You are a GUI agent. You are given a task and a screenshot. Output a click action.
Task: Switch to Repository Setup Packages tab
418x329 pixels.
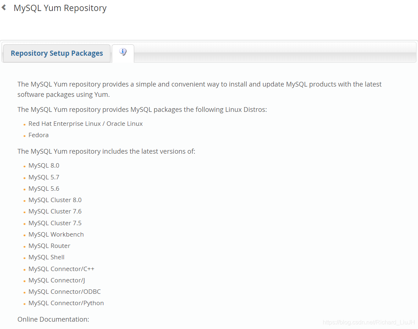point(56,53)
